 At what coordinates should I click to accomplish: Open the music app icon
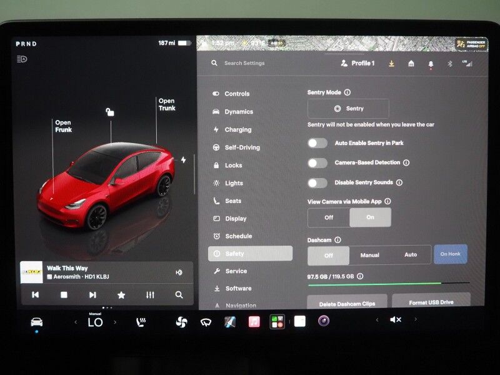pos(254,321)
